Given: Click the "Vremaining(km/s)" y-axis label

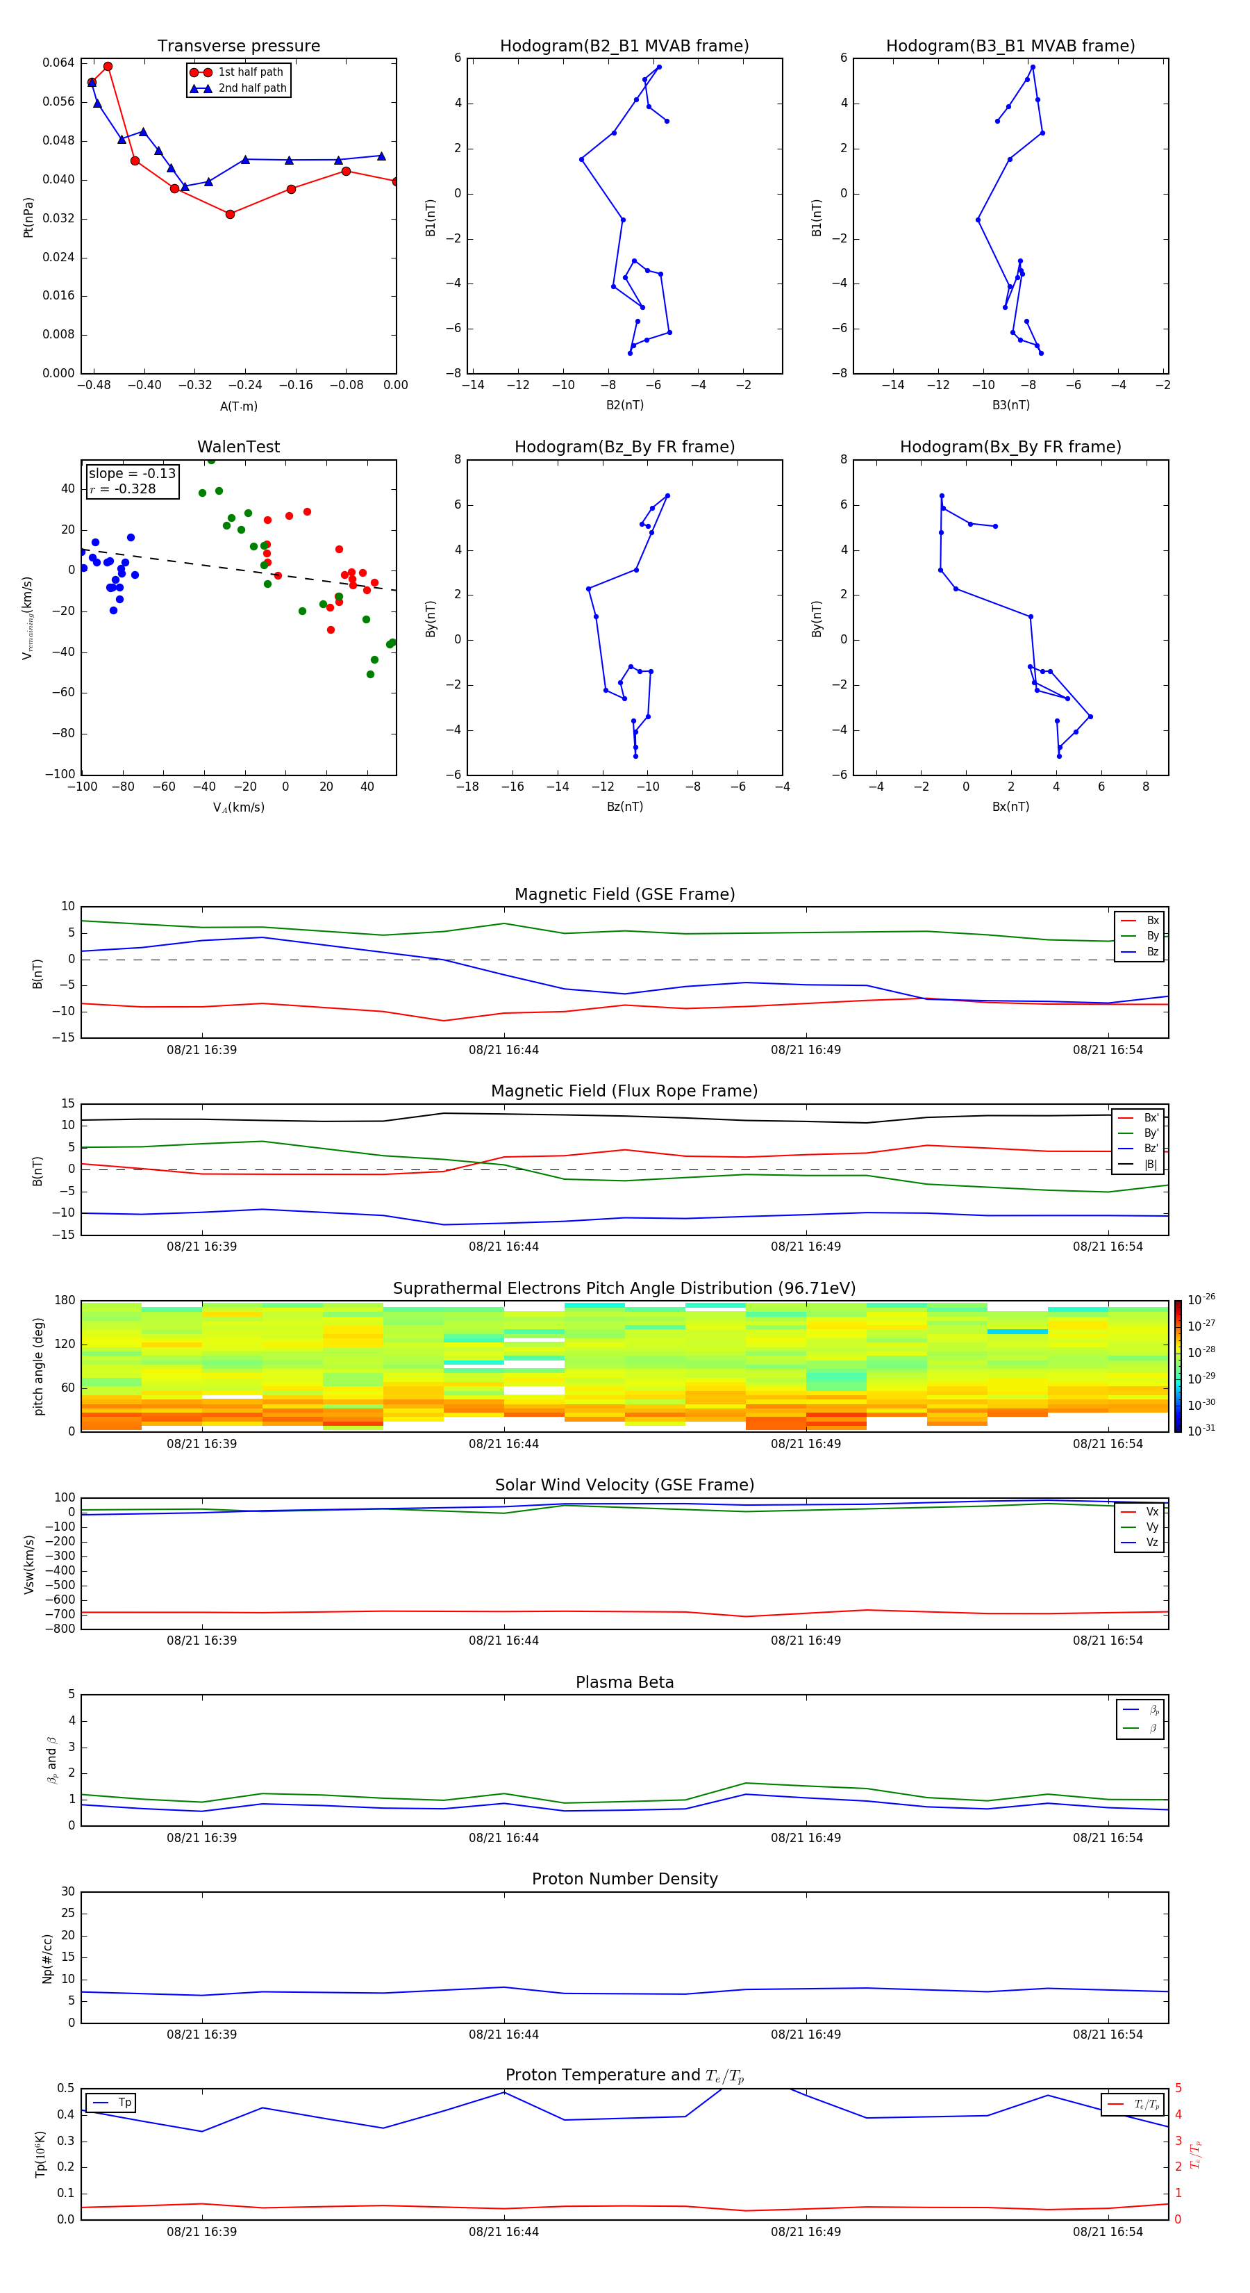Looking at the screenshot, I should [x=28, y=618].
